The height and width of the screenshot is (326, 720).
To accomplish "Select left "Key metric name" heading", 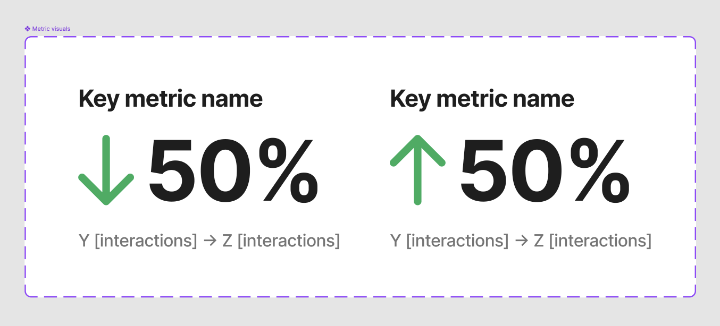I will point(170,99).
